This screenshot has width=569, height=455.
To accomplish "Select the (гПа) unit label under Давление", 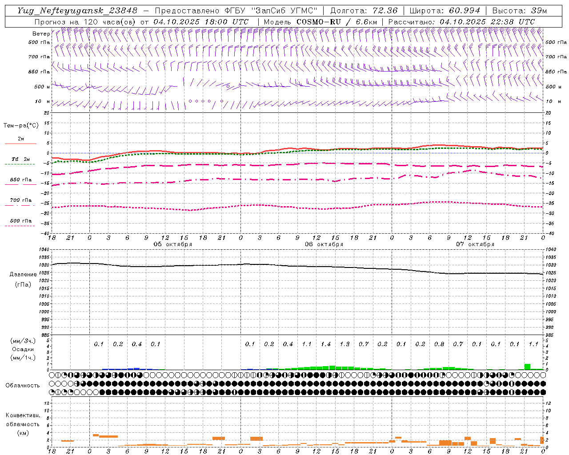I will click(x=23, y=284).
